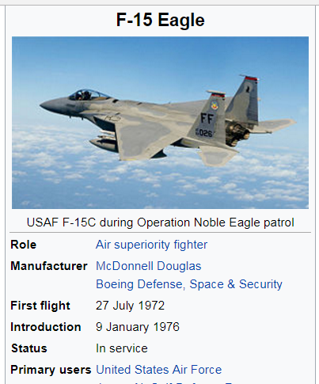
Task: Select the Role row label
Action: point(23,245)
